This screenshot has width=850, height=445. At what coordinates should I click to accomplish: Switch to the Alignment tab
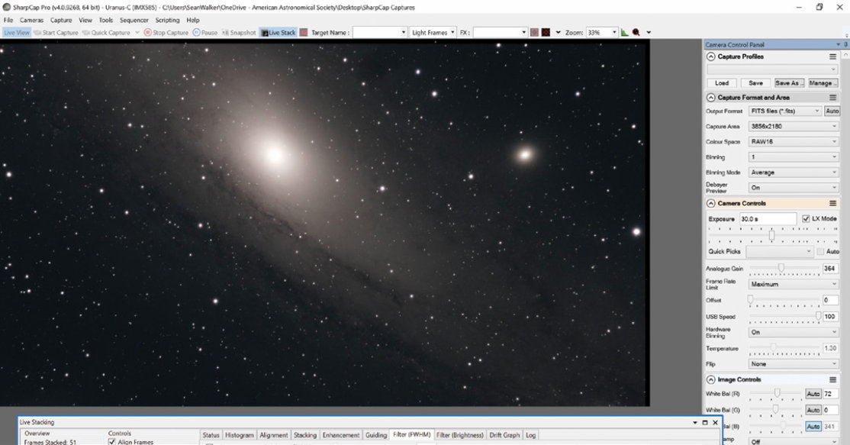(274, 435)
